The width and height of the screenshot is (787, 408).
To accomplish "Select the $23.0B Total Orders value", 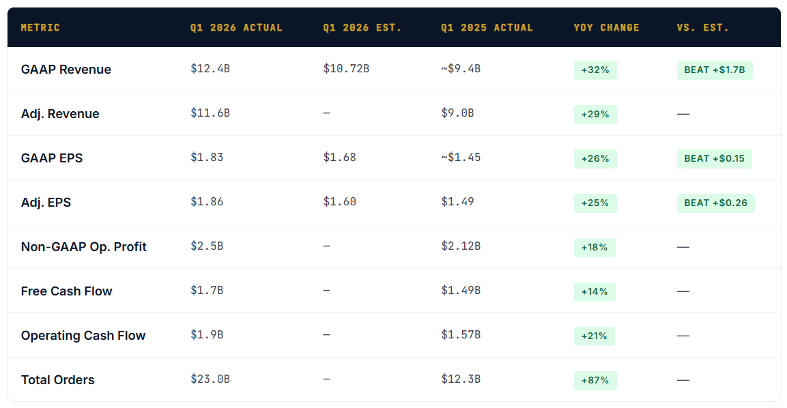I will pyautogui.click(x=210, y=379).
